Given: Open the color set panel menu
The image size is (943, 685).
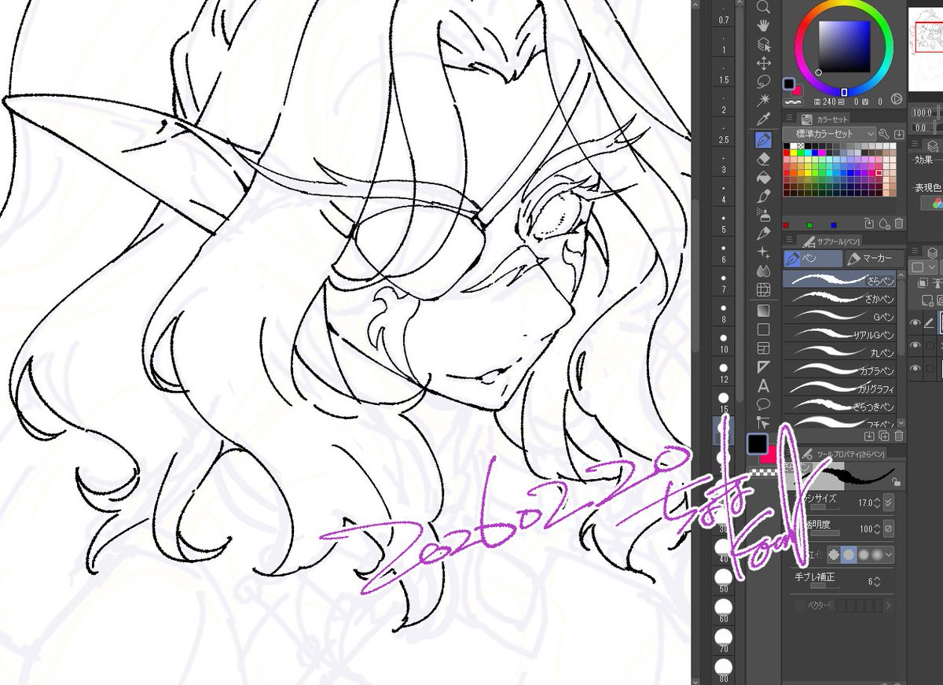Looking at the screenshot, I should [x=788, y=118].
